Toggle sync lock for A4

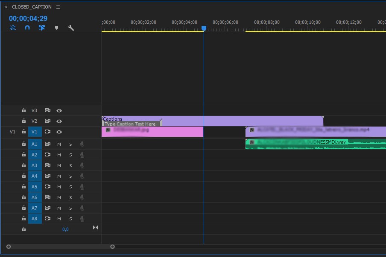48,176
